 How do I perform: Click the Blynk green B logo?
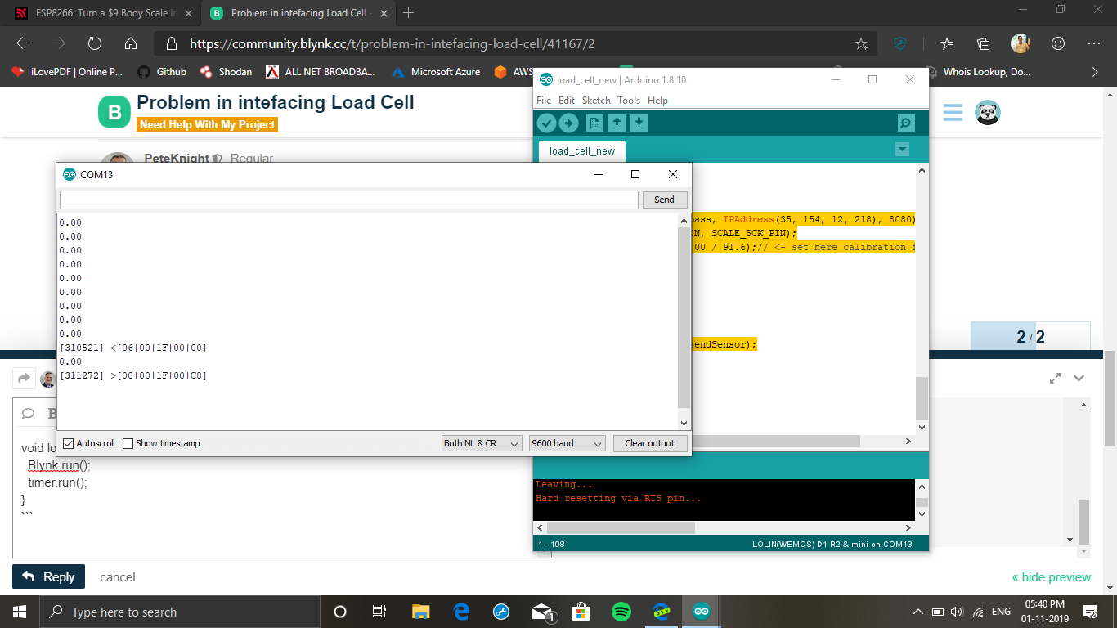click(114, 112)
